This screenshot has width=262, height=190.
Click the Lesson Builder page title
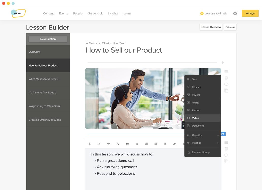tap(47, 27)
